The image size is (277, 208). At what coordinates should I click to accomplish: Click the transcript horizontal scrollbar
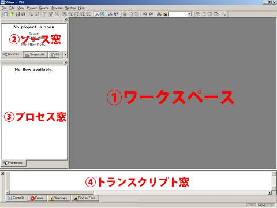[138, 192]
